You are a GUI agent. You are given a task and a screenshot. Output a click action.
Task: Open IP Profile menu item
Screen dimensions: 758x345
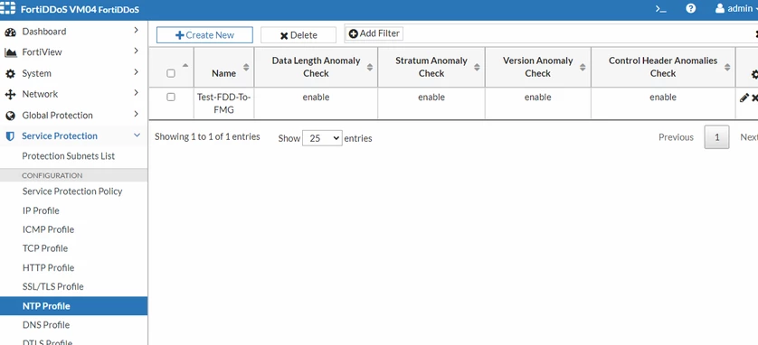[41, 210]
